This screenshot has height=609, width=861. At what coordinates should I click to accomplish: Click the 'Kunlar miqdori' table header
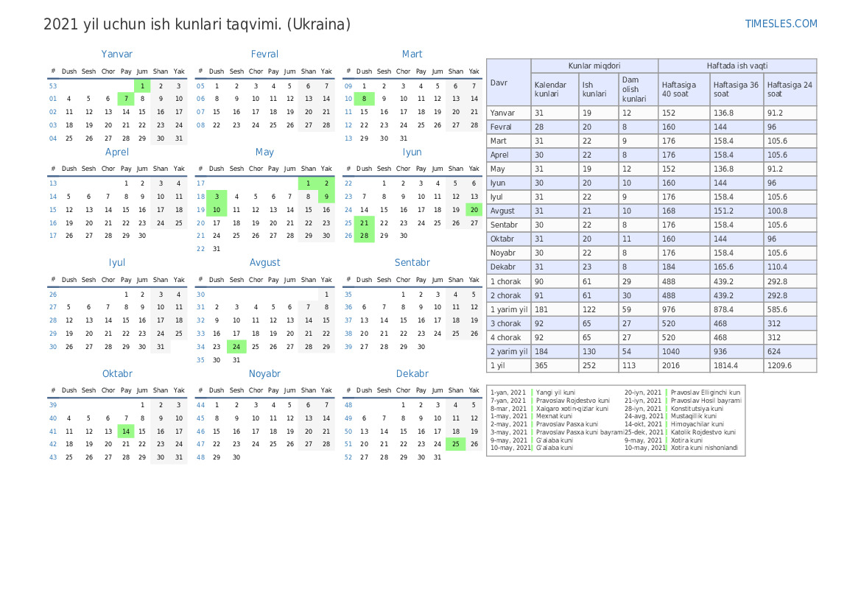594,66
